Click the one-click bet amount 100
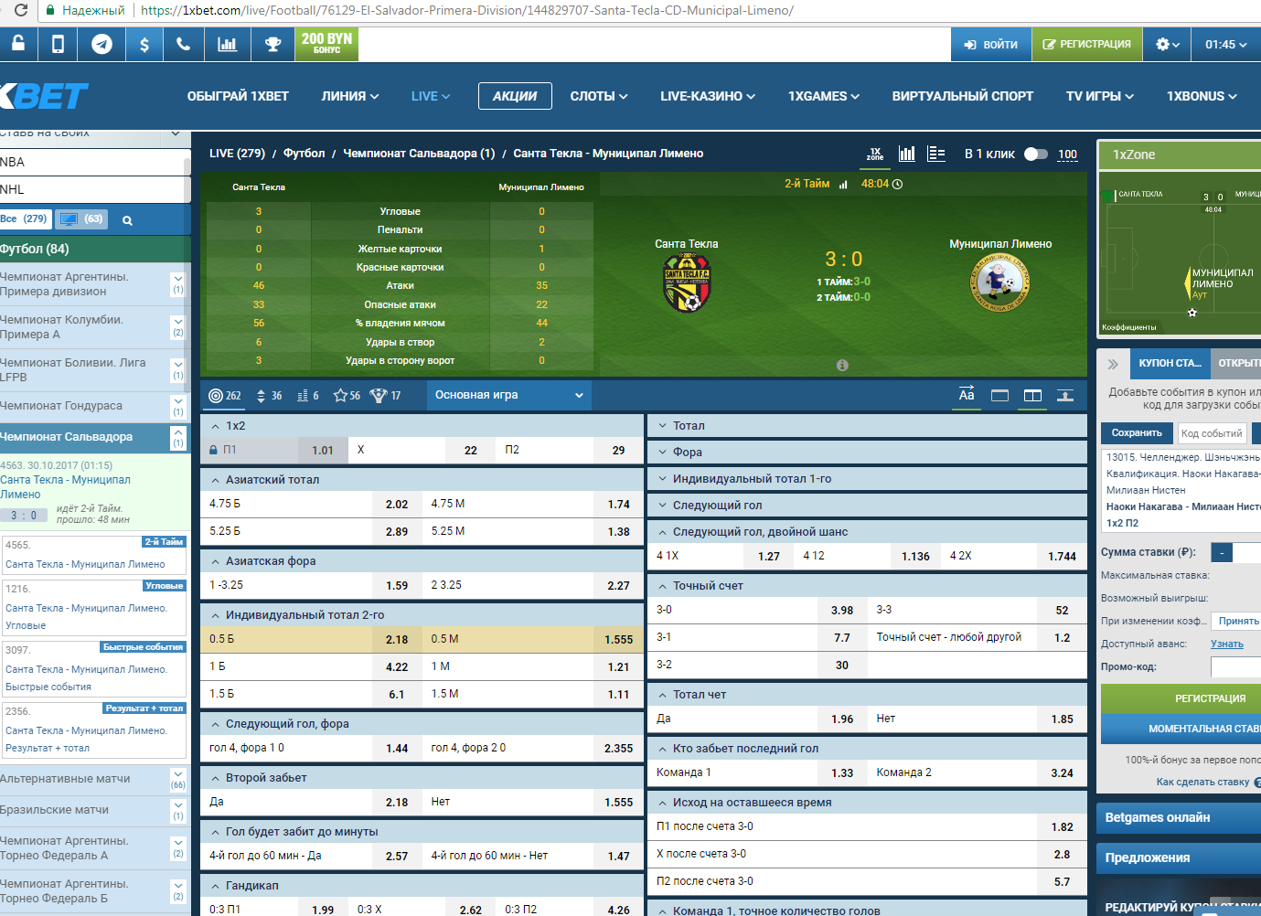Viewport: 1261px width, 916px height. (1068, 154)
